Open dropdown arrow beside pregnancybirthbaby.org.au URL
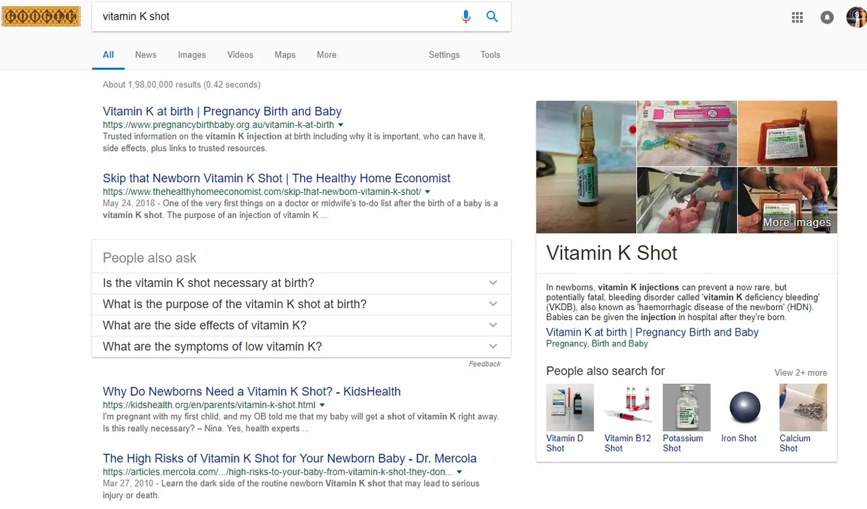The image size is (867, 509). 341,125
